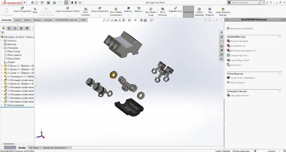Open DimXpertManager tab icon
The height and width of the screenshot is (152, 286).
tap(21, 28)
